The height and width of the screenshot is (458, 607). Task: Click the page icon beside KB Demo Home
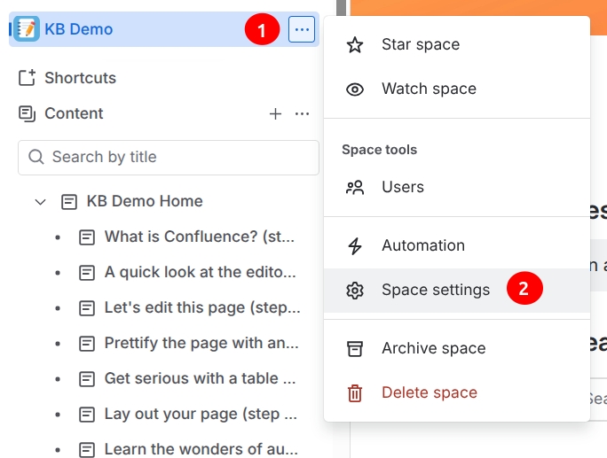tap(69, 202)
